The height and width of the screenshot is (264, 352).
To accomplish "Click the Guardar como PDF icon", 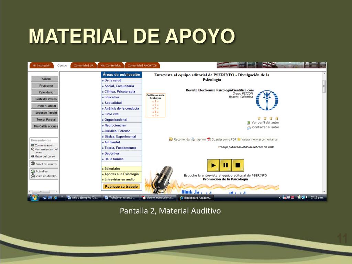I will click(x=209, y=140).
